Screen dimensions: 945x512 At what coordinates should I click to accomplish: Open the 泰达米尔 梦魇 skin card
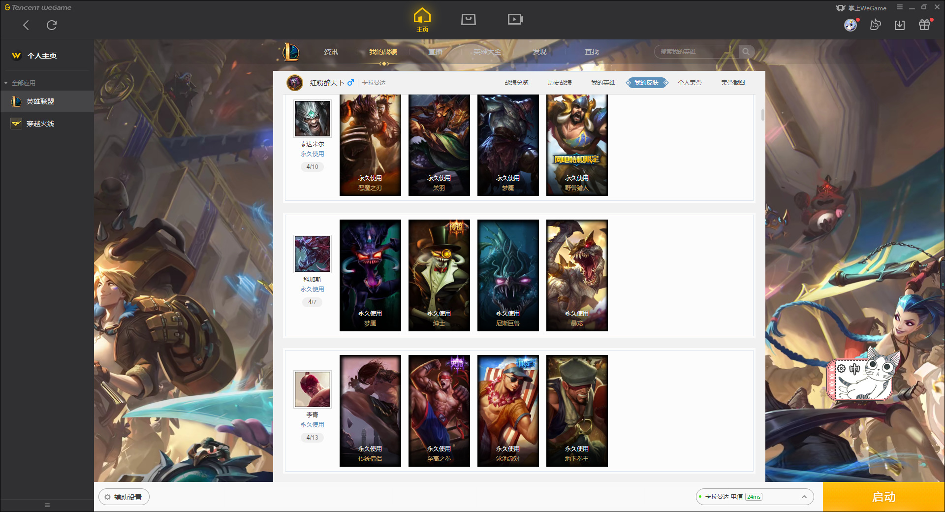coord(508,145)
